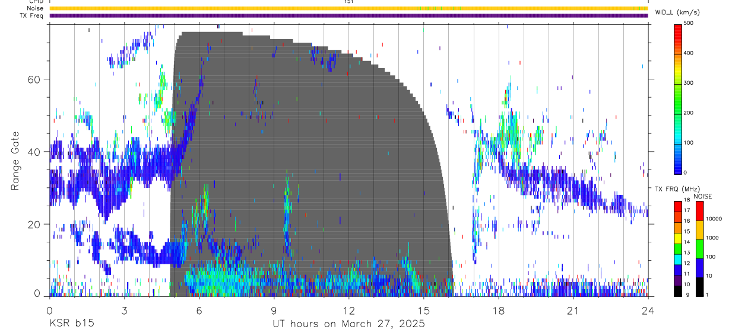Click the 24 tick on the UT hours axis

click(648, 311)
